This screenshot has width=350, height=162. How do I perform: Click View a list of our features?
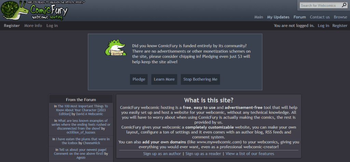click(x=250, y=154)
